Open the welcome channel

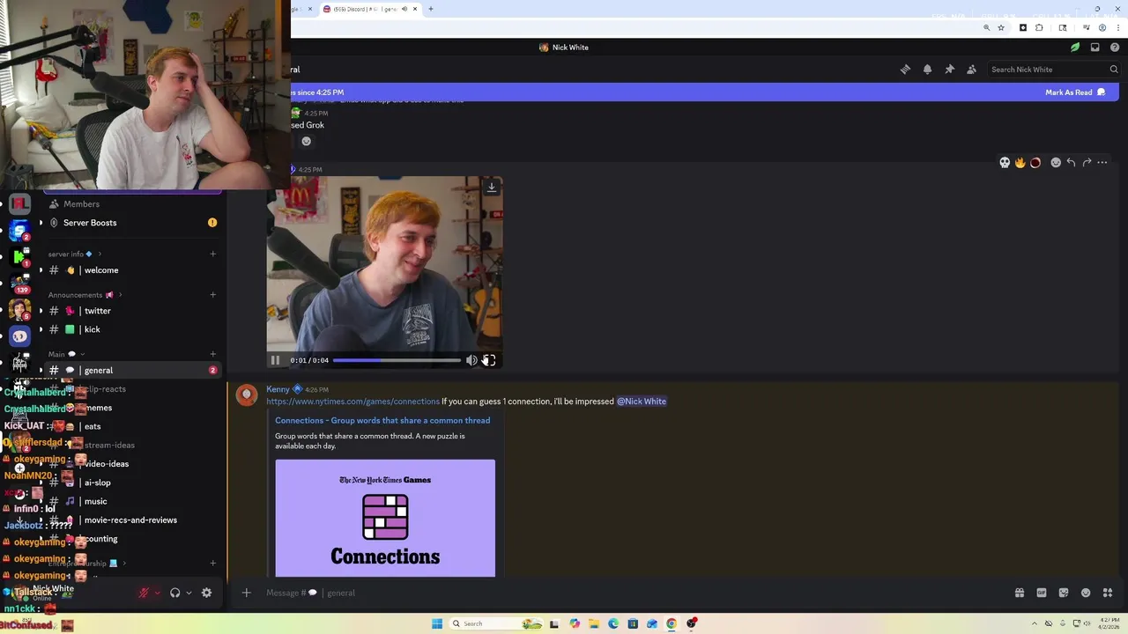(132, 270)
